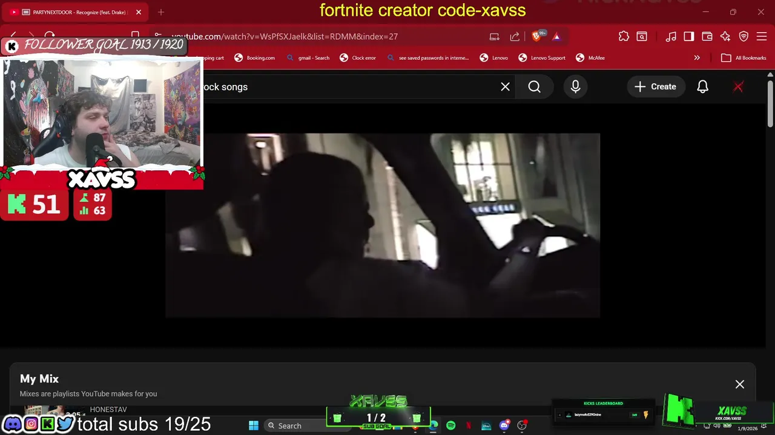
Task: Close the PARTYNEXTDOOR tab
Action: (139, 12)
